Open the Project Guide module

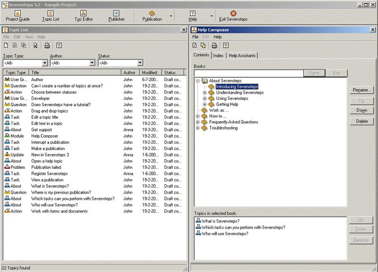(17, 16)
